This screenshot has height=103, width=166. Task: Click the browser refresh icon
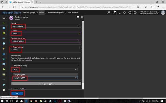tap(14, 7)
